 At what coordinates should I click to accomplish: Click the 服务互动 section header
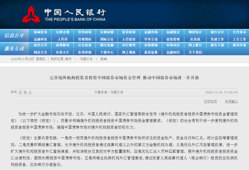tap(14, 49)
